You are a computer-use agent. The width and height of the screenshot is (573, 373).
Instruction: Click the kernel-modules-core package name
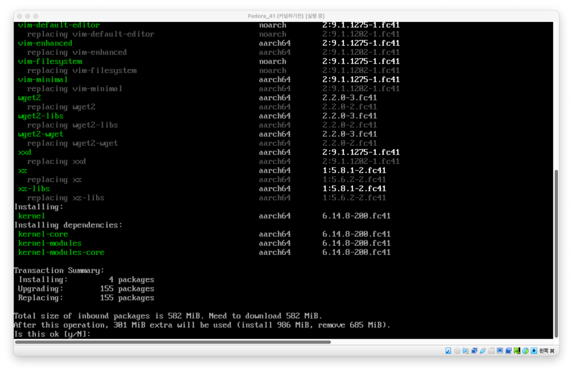61,253
